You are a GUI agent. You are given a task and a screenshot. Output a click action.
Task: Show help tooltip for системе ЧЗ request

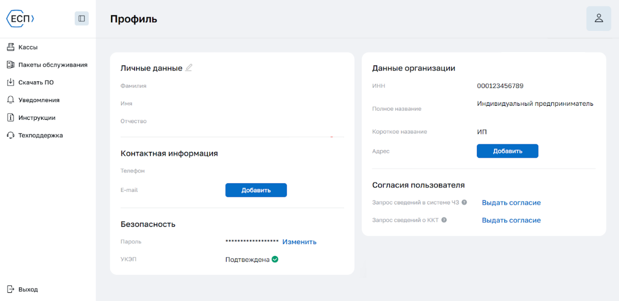coord(464,203)
